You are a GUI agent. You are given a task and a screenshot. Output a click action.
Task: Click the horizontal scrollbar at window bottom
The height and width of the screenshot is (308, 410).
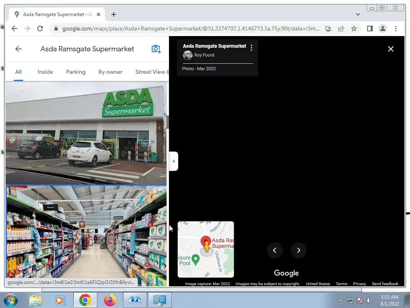pyautogui.click(x=202, y=290)
